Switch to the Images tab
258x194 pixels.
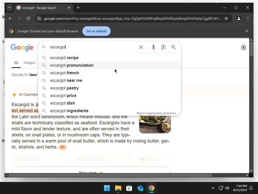click(x=29, y=63)
